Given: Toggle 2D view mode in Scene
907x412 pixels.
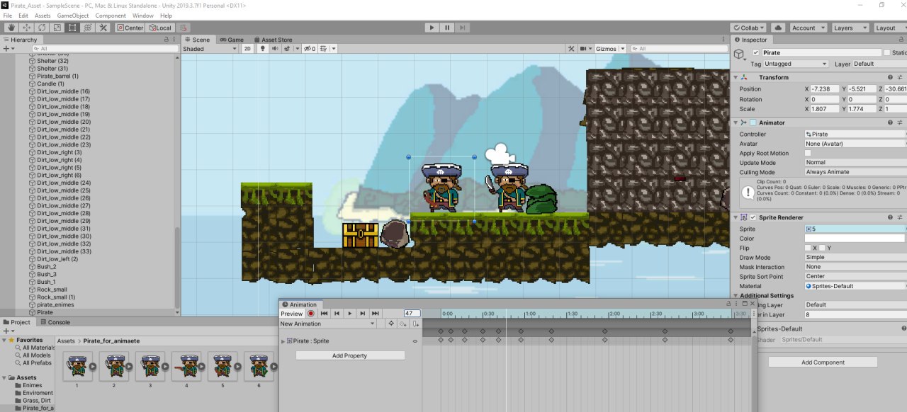Looking at the screenshot, I should coord(247,49).
